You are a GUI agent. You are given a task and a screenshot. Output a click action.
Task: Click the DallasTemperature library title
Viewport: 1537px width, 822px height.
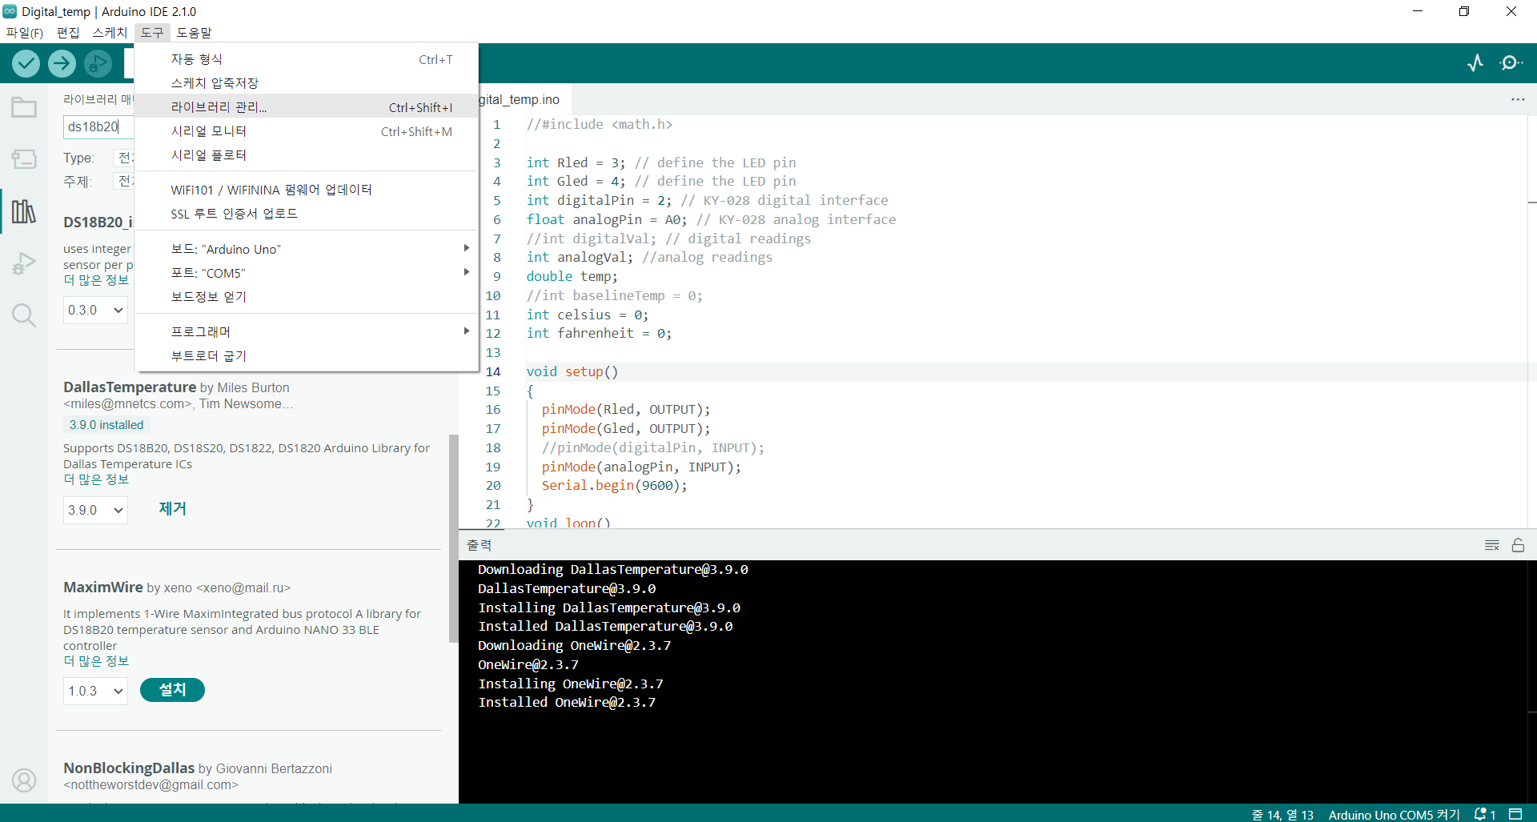(x=130, y=387)
